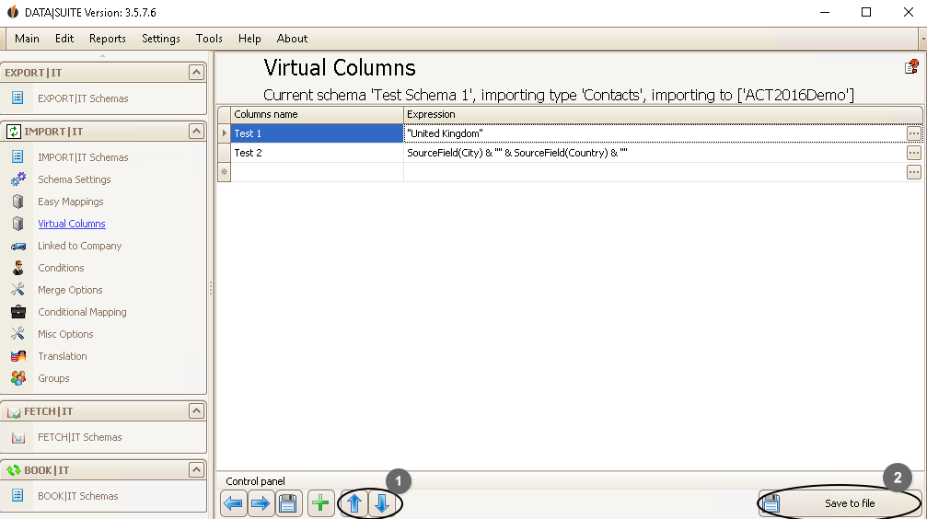This screenshot has width=927, height=519.
Task: Click the Save to file button
Action: 840,503
